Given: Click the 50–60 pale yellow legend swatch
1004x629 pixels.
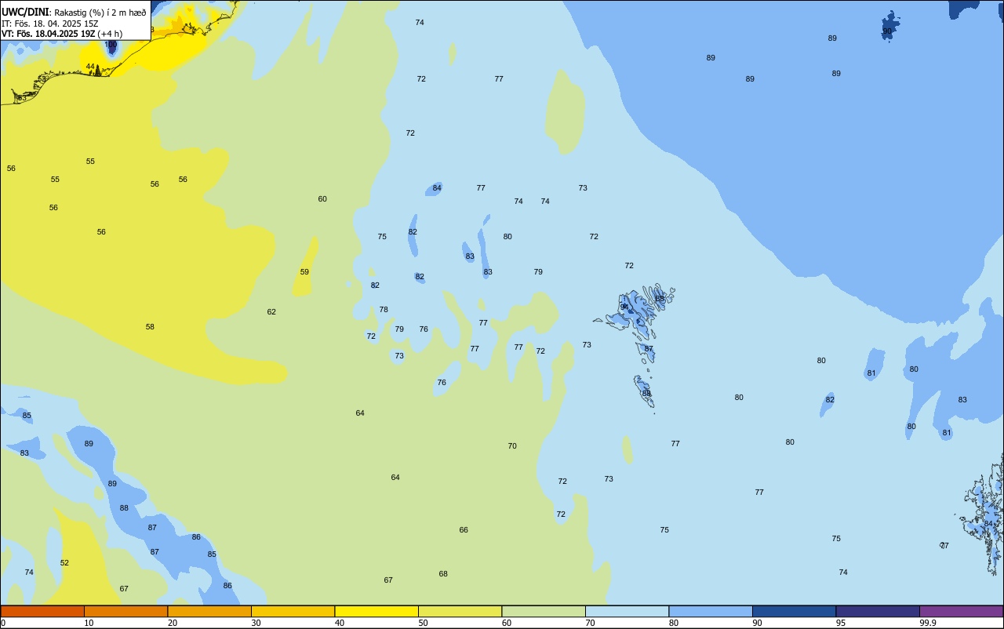Looking at the screenshot, I should pos(460,611).
